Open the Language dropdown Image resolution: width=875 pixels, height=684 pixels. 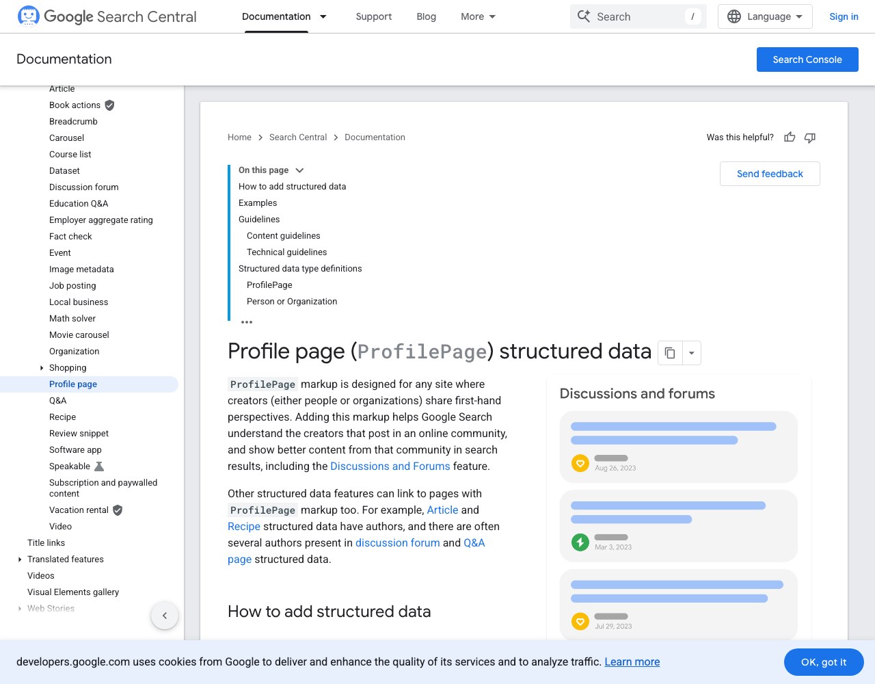[765, 16]
